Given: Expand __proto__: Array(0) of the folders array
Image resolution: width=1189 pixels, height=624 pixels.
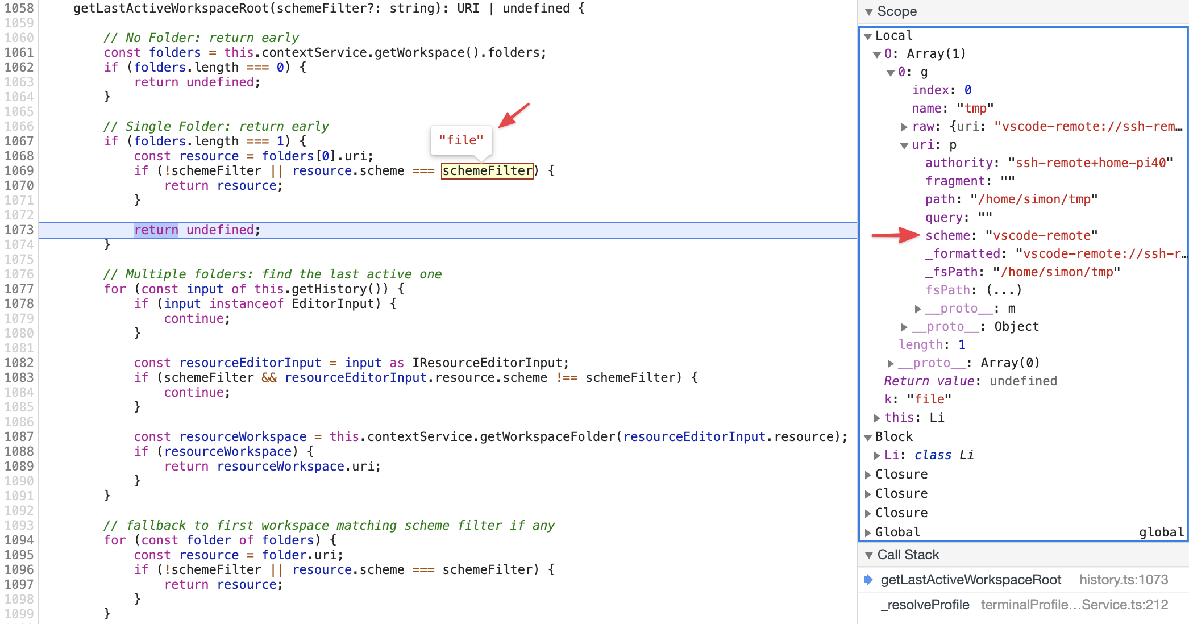Looking at the screenshot, I should 891,363.
